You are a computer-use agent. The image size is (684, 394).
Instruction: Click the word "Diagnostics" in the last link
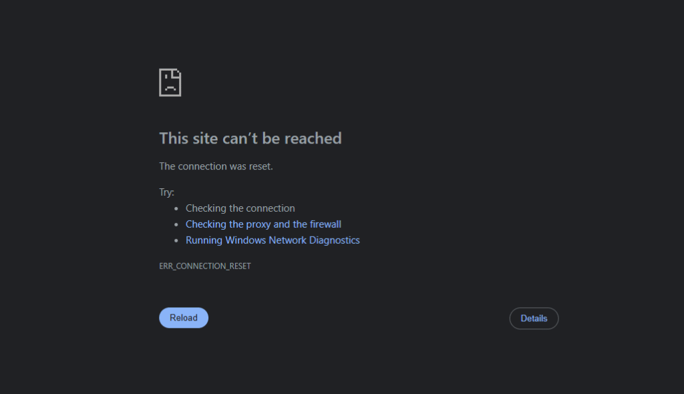pos(332,240)
